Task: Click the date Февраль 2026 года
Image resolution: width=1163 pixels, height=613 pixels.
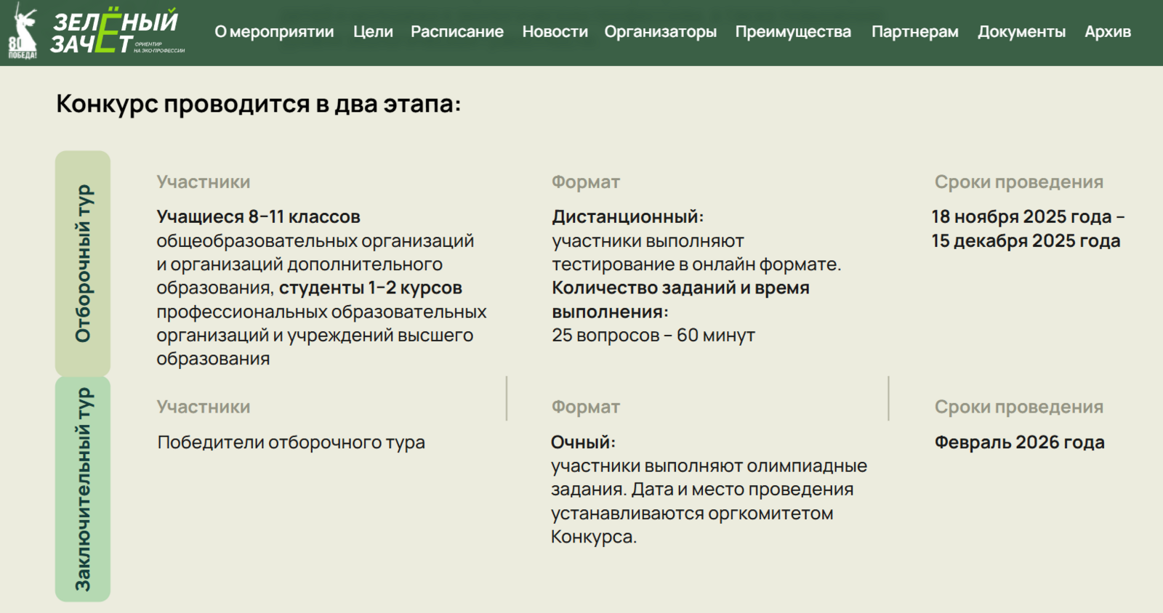Action: [x=1020, y=442]
